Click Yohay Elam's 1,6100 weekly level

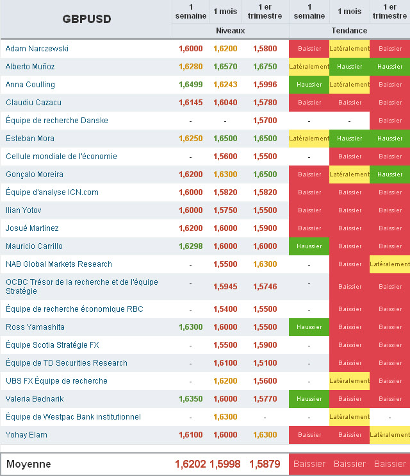tap(191, 435)
